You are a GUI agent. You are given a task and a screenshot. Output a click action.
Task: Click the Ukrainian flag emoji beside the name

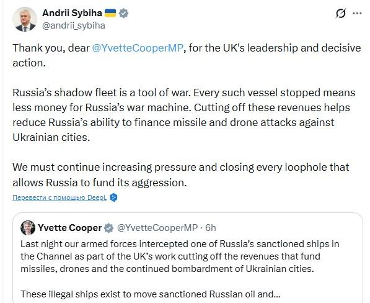110,13
